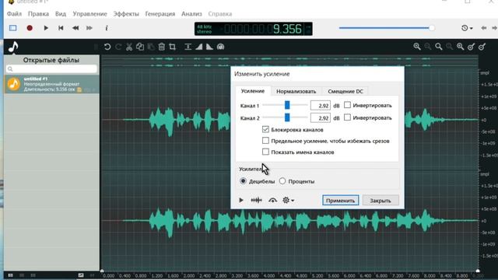Open the Управление menu
This screenshot has width=498, height=280.
coord(90,14)
